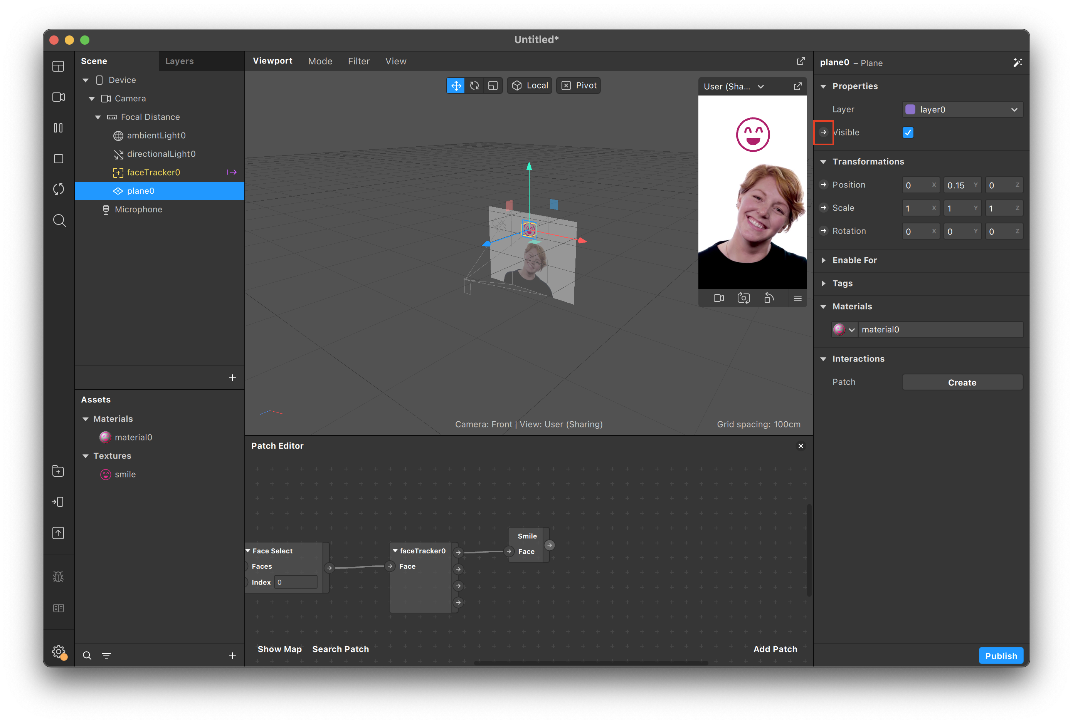The height and width of the screenshot is (724, 1073).
Task: Select the scale manipulator tool
Action: (x=493, y=85)
